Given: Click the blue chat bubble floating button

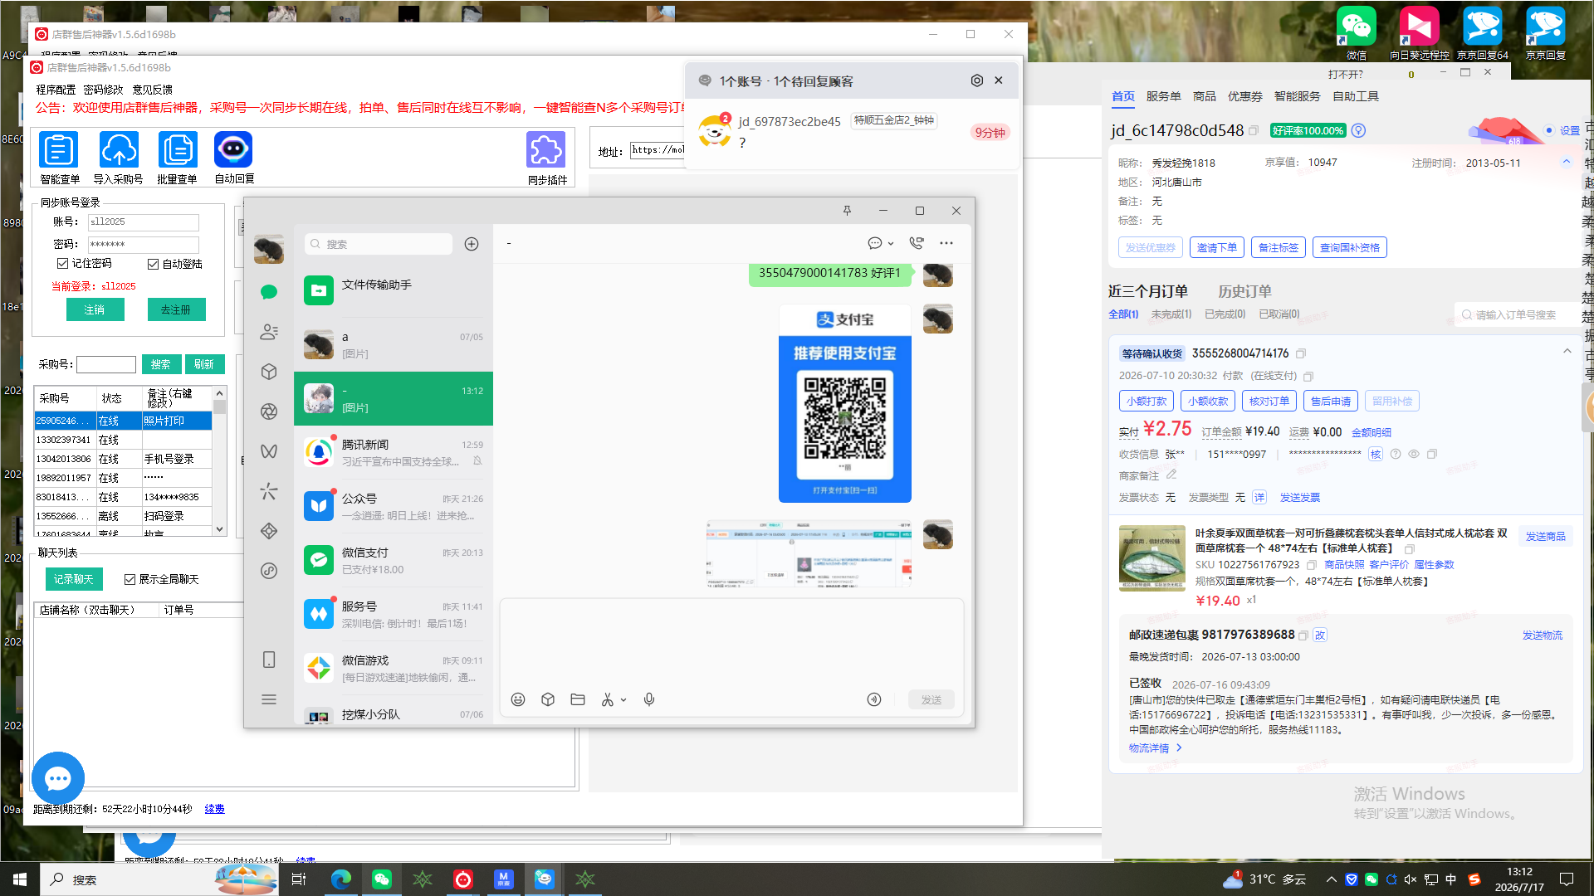Looking at the screenshot, I should [57, 778].
